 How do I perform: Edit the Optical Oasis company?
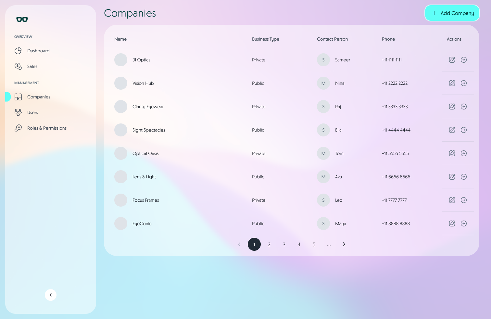(x=452, y=153)
